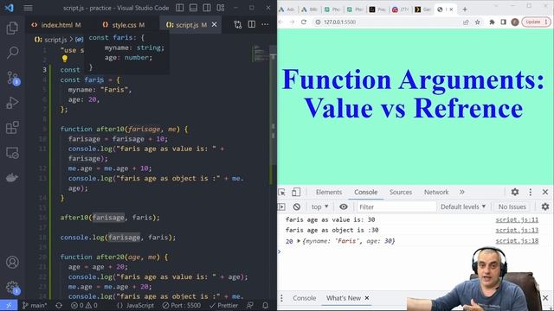The width and height of the screenshot is (554, 311).
Task: Open the Console tab in DevTools
Action: 365,192
